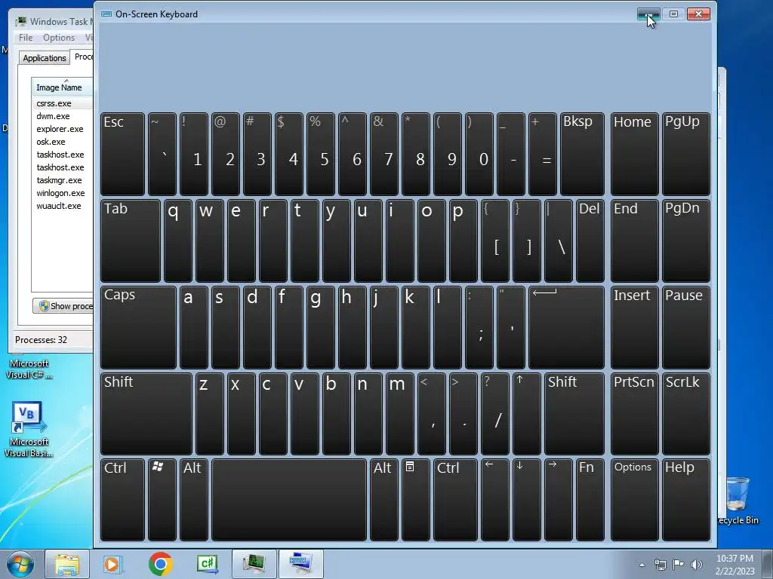Screen dimensions: 773x579
Task: Switch to Processes tab in Task Manager
Action: pos(82,57)
